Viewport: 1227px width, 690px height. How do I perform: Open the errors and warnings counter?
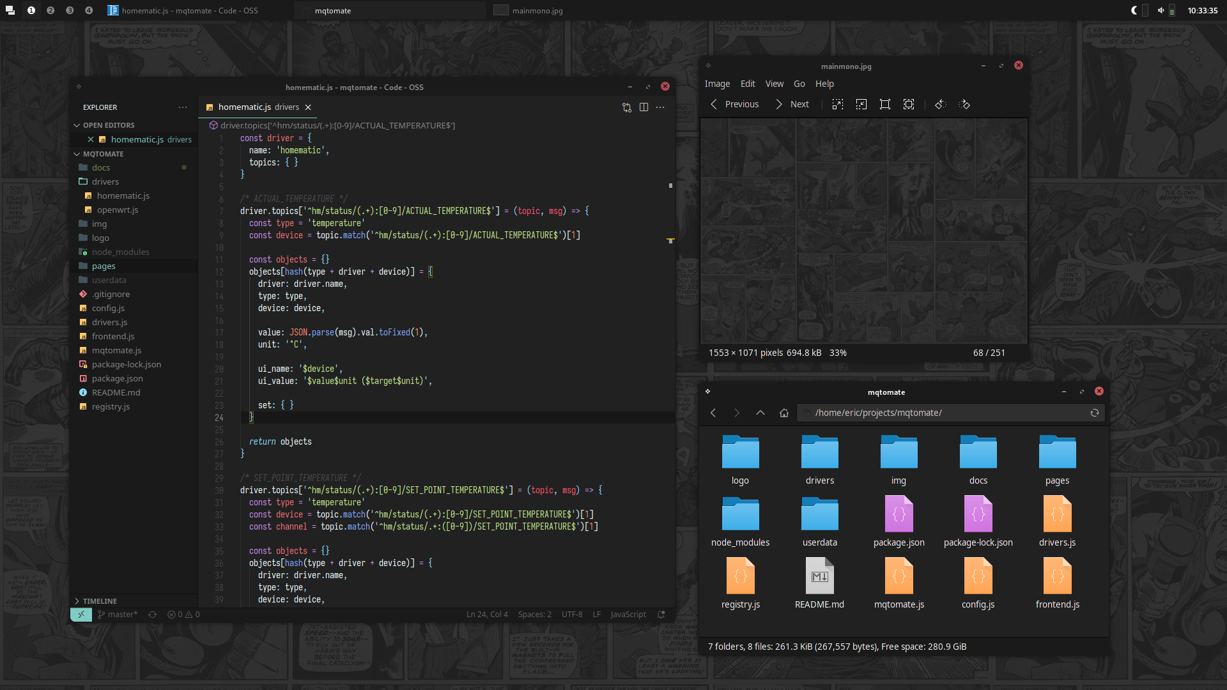point(183,615)
